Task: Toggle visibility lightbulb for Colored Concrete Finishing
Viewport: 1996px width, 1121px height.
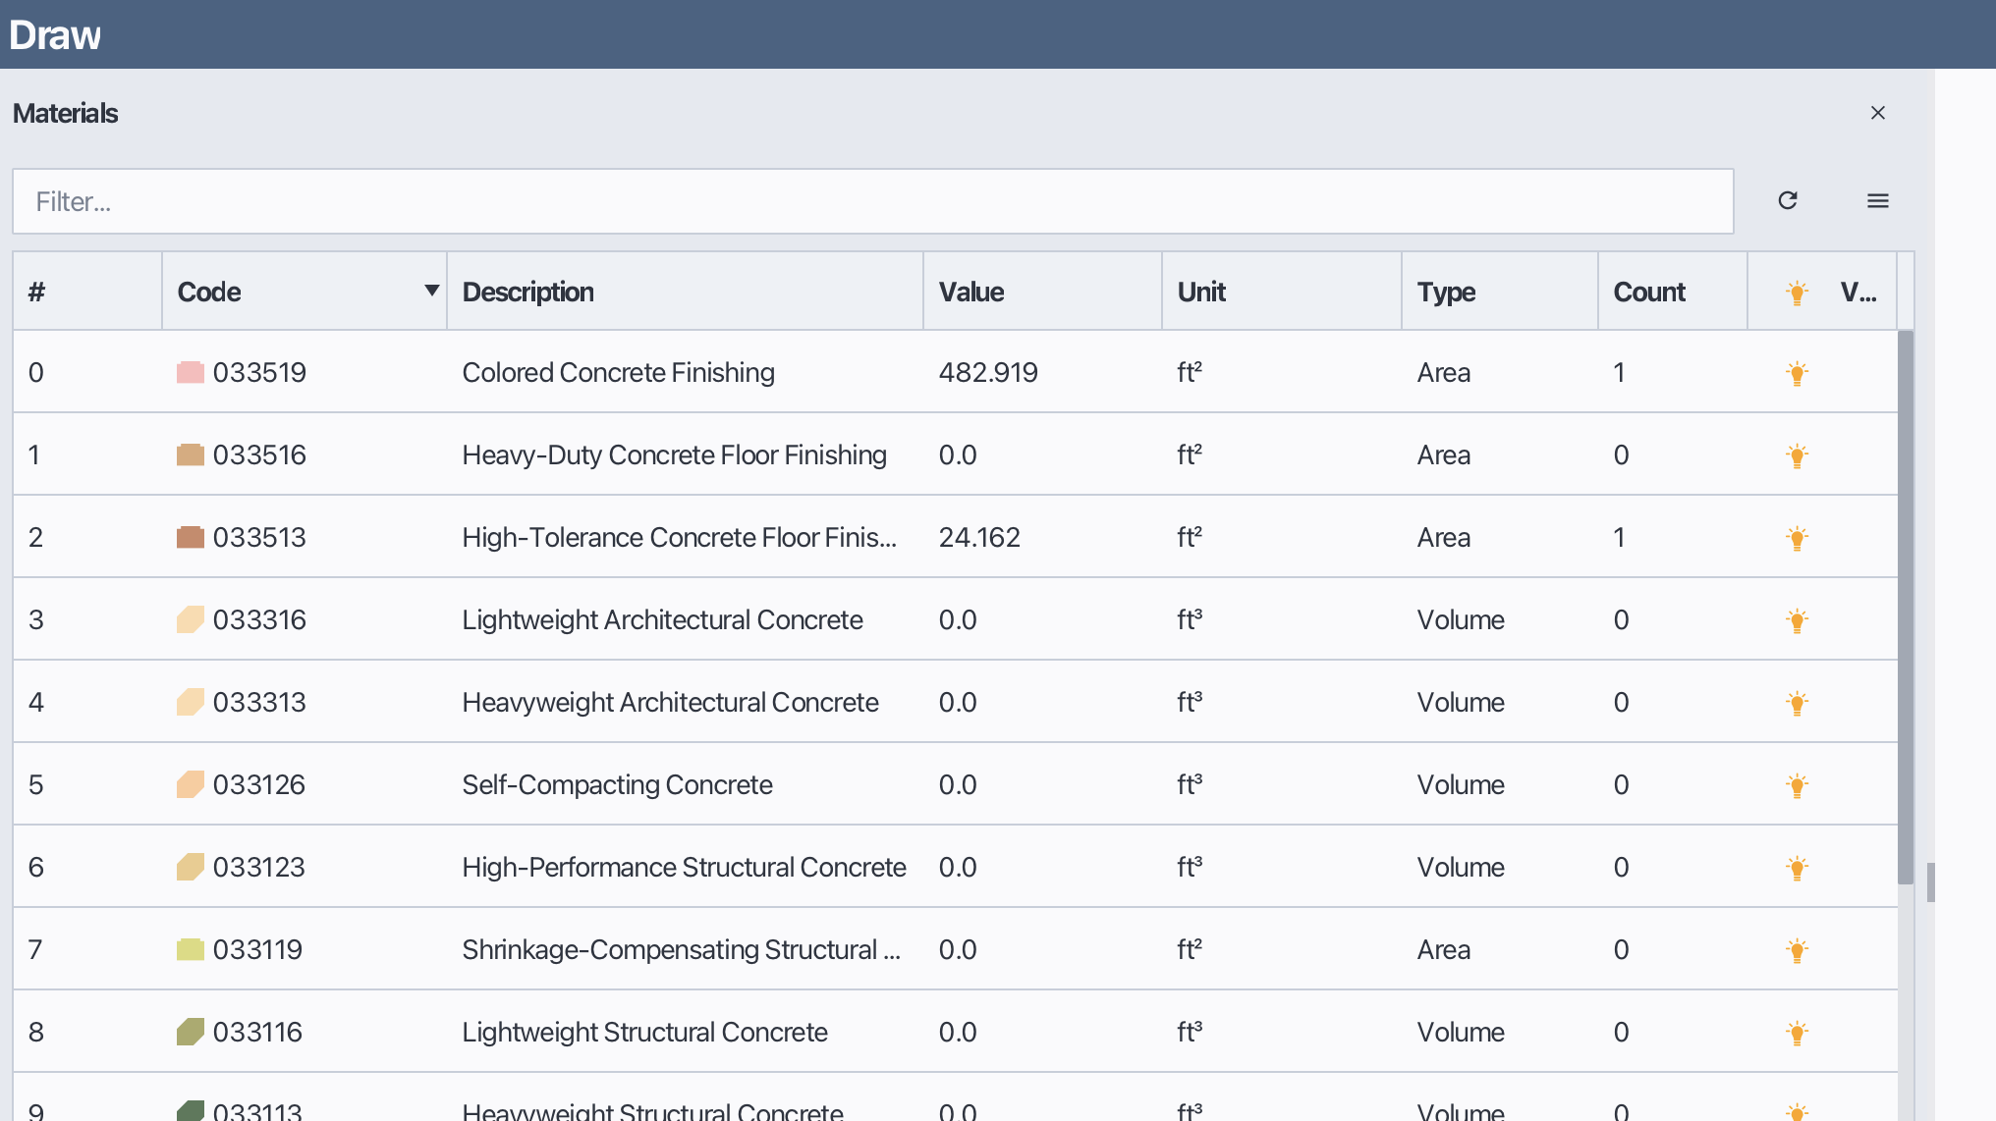Action: pos(1797,373)
